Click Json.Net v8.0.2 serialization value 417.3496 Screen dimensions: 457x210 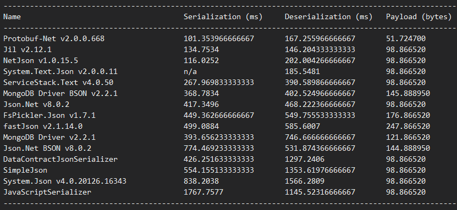201,104
